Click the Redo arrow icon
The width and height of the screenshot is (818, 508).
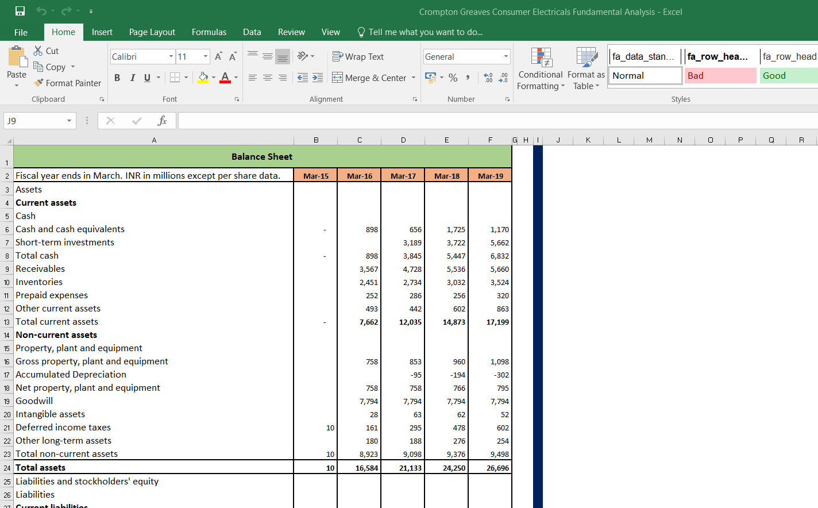[66, 11]
